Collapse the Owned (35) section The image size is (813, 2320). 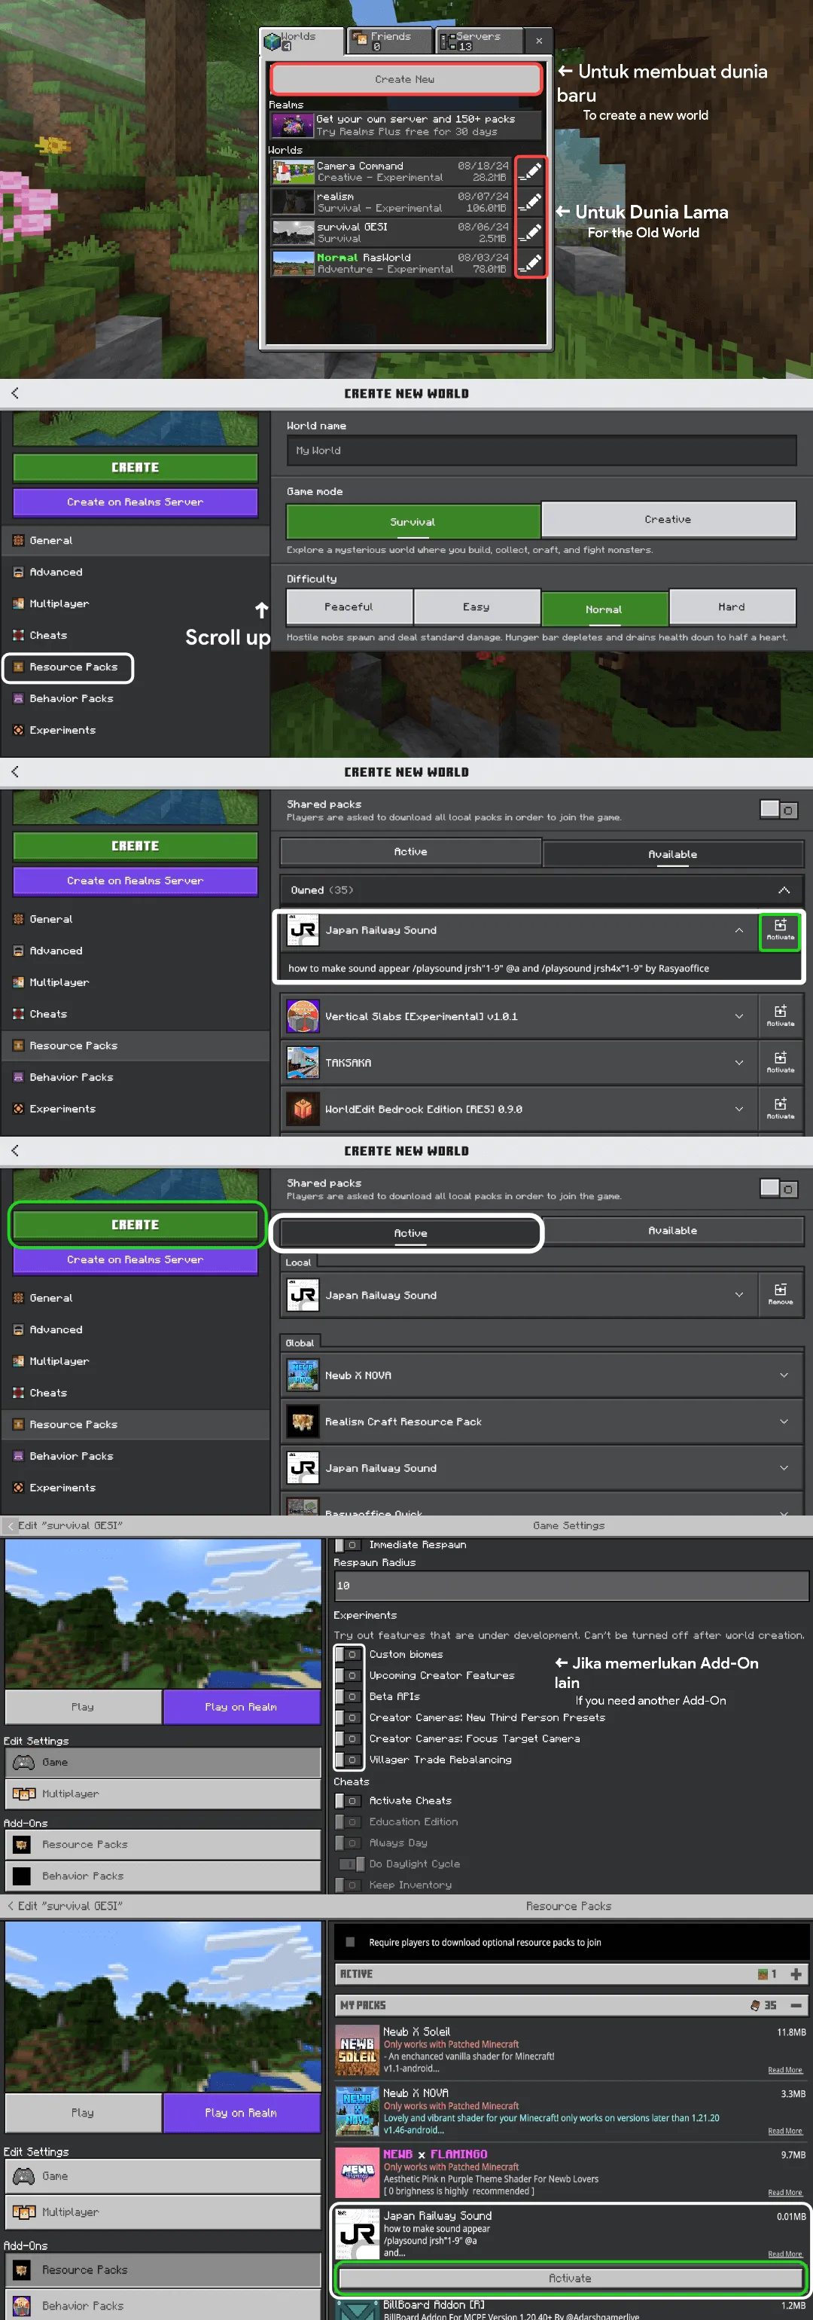coord(784,890)
